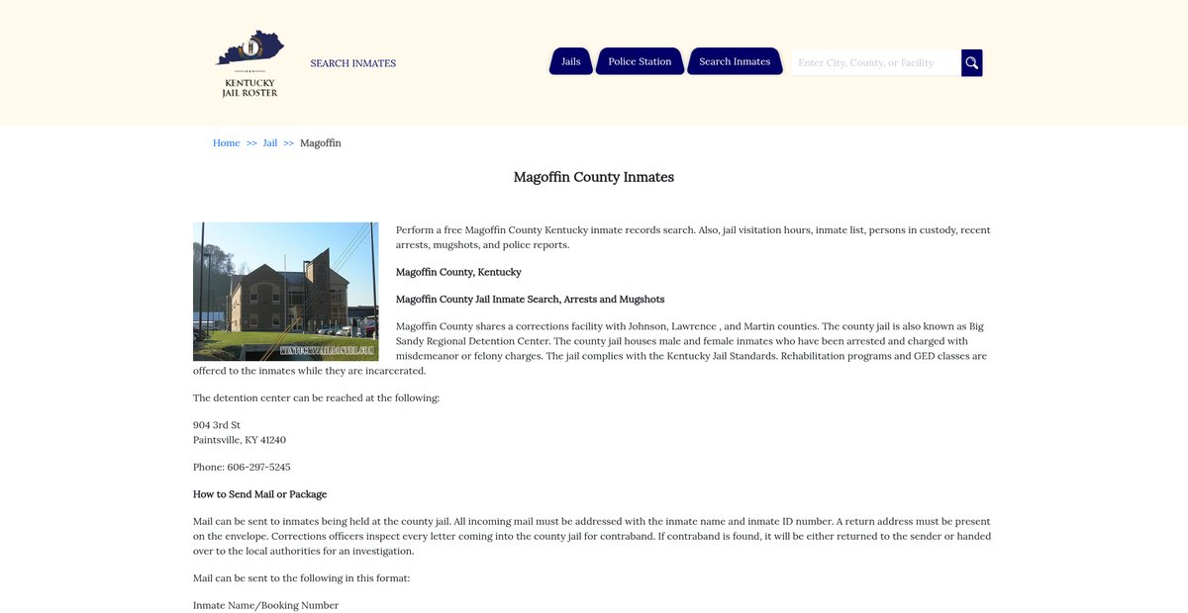Viewport: 1188px width, 613px height.
Task: Open the detention center building photo
Action: pyautogui.click(x=285, y=292)
